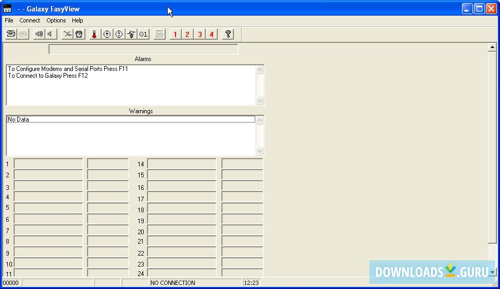The width and height of the screenshot is (500, 289).
Task: Click the second field of row 5
Action: [x=108, y=208]
